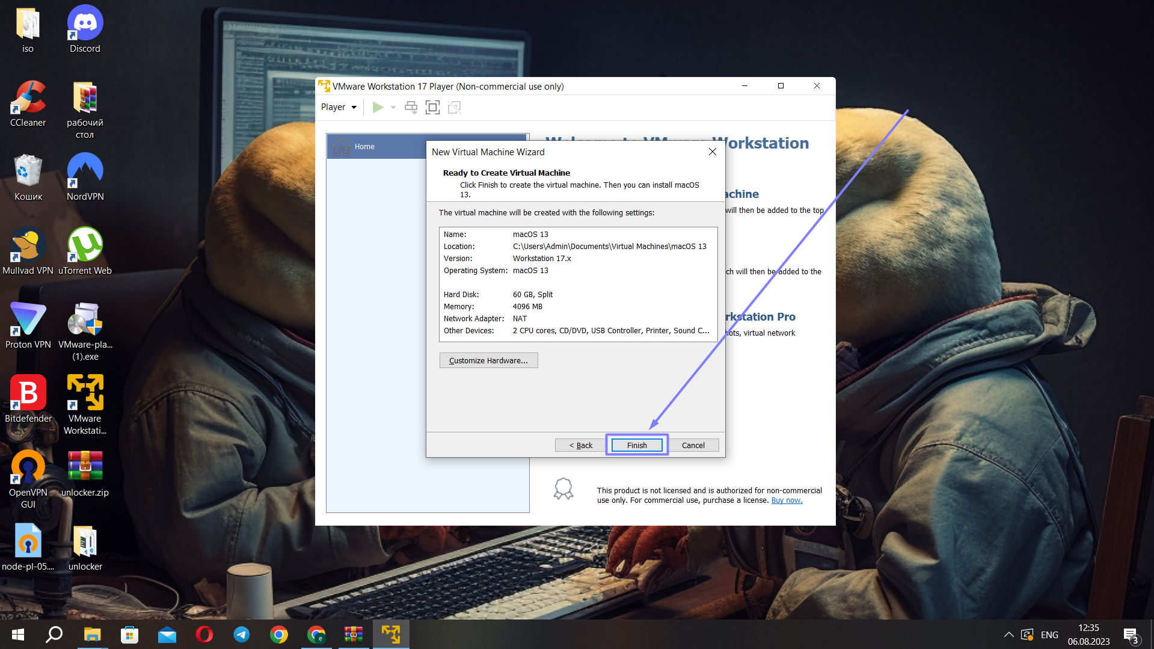Open the Player menu dropdown

tap(339, 107)
